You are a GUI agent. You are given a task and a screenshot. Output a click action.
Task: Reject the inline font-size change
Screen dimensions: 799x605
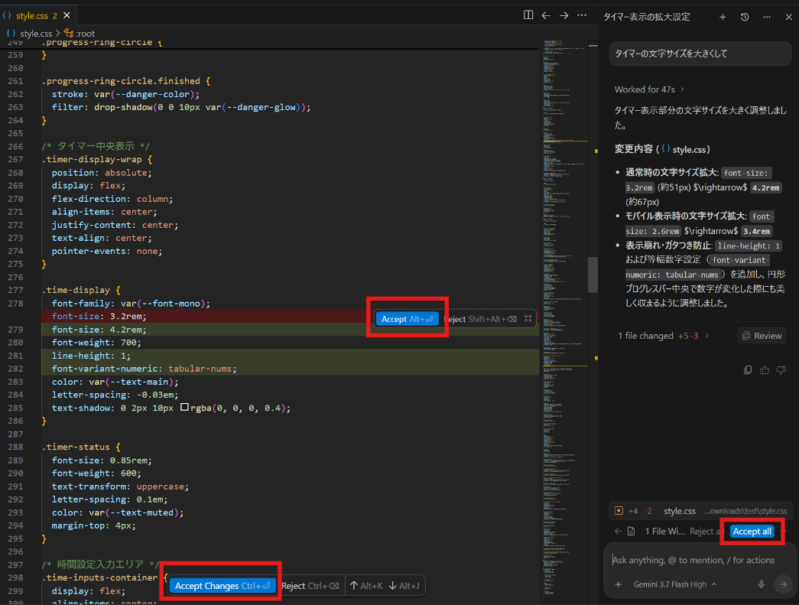pyautogui.click(x=480, y=319)
